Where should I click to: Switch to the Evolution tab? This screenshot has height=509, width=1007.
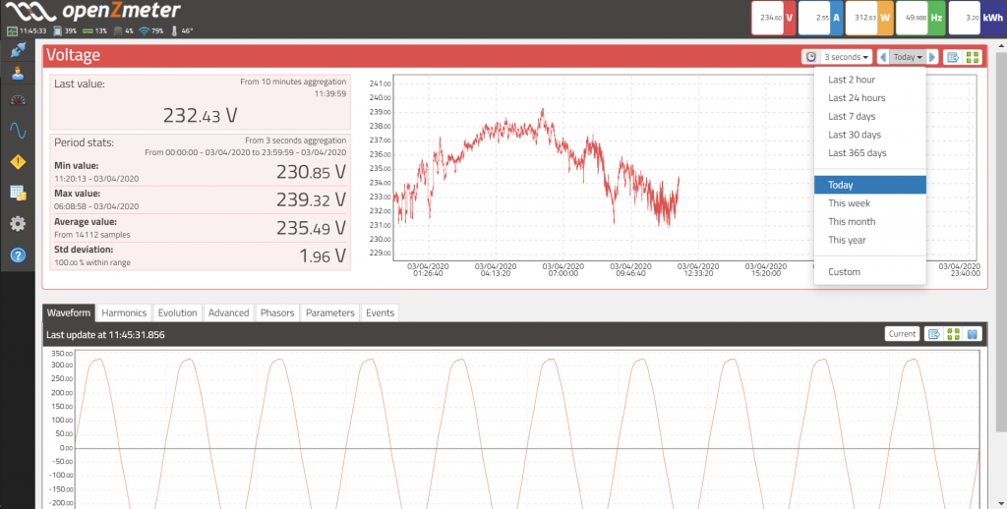(x=177, y=312)
